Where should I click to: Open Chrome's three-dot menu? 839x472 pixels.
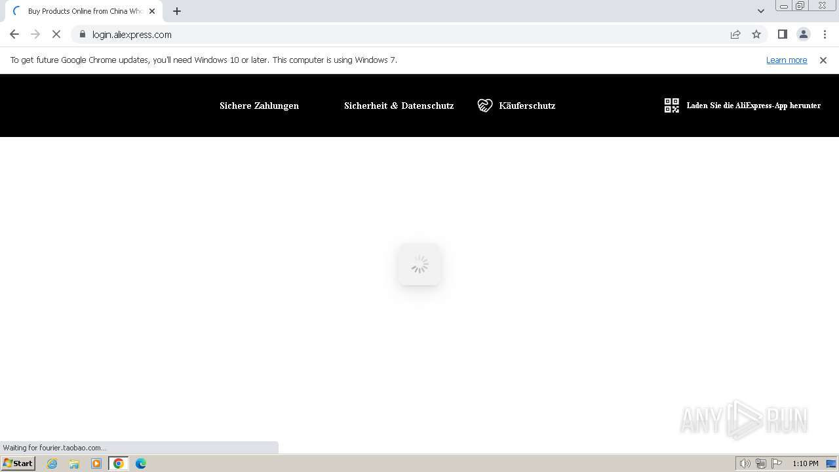[825, 34]
